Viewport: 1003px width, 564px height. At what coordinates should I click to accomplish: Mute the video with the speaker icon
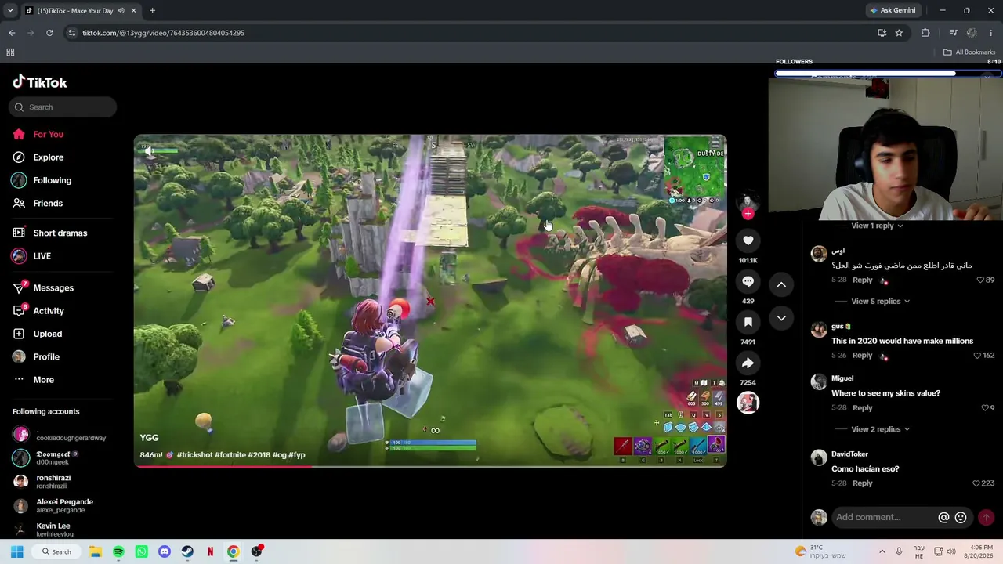tap(148, 150)
